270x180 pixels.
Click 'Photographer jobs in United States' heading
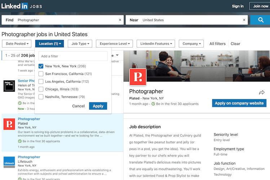(44, 34)
